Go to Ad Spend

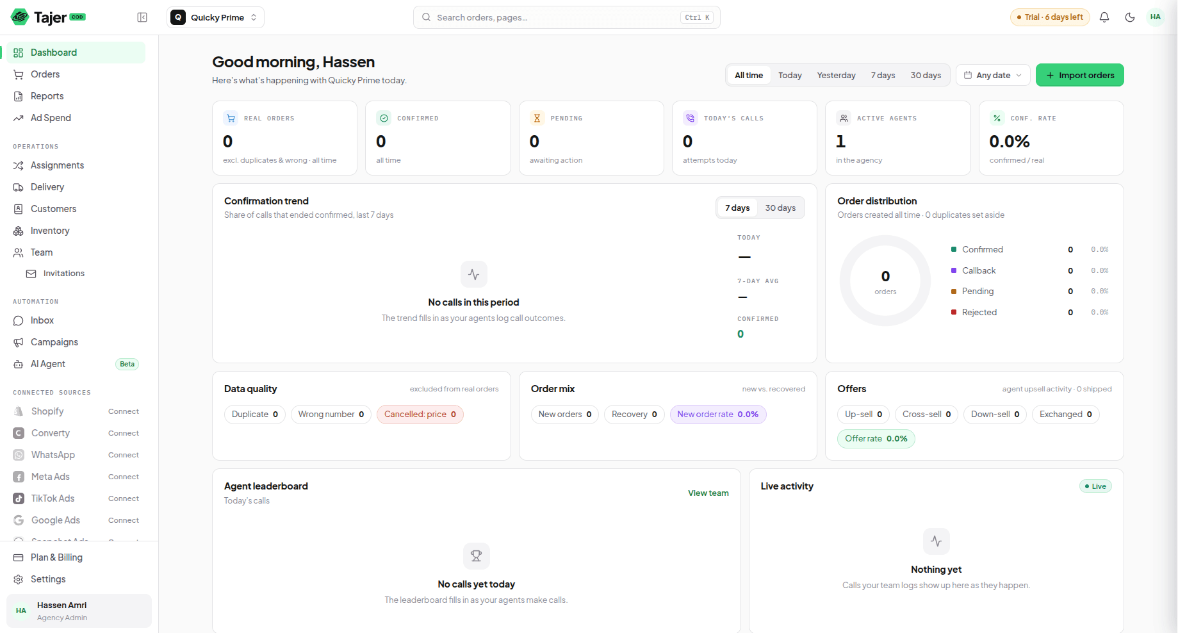pyautogui.click(x=76, y=118)
